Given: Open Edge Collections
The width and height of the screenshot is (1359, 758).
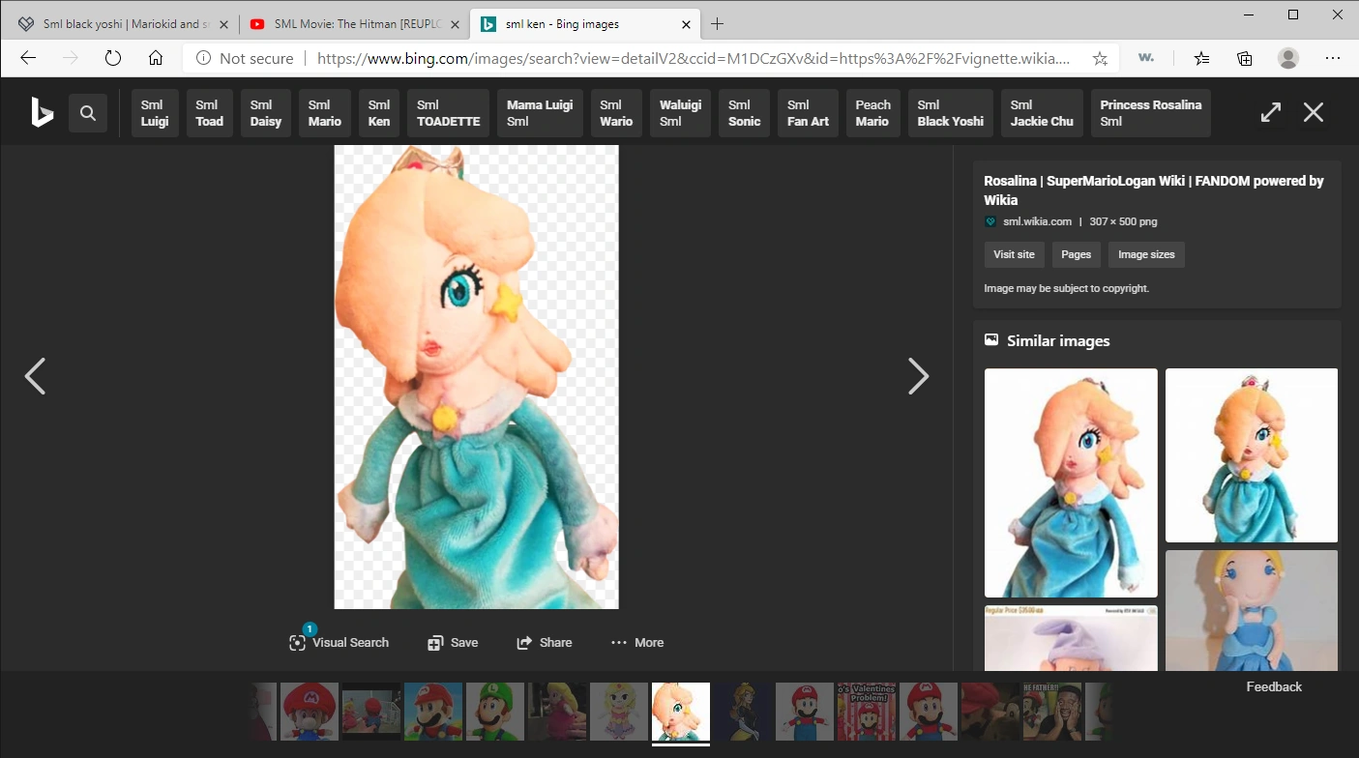Looking at the screenshot, I should [1244, 58].
